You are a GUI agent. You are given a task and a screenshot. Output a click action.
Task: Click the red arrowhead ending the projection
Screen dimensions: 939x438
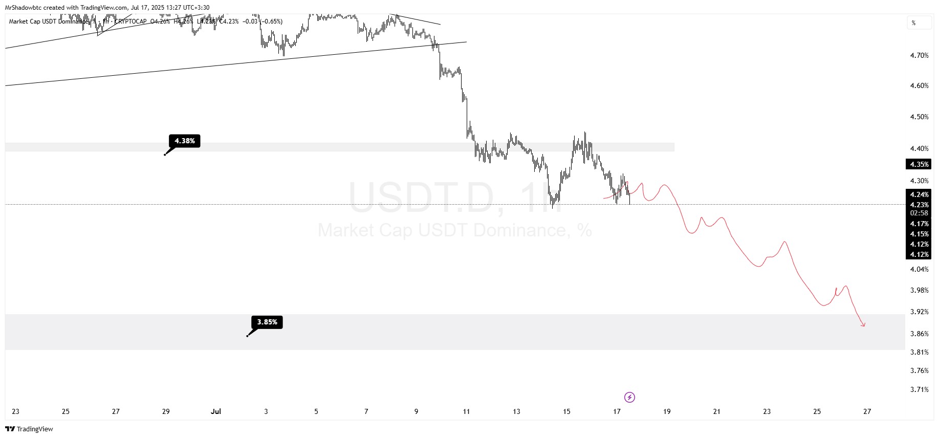[x=863, y=324]
